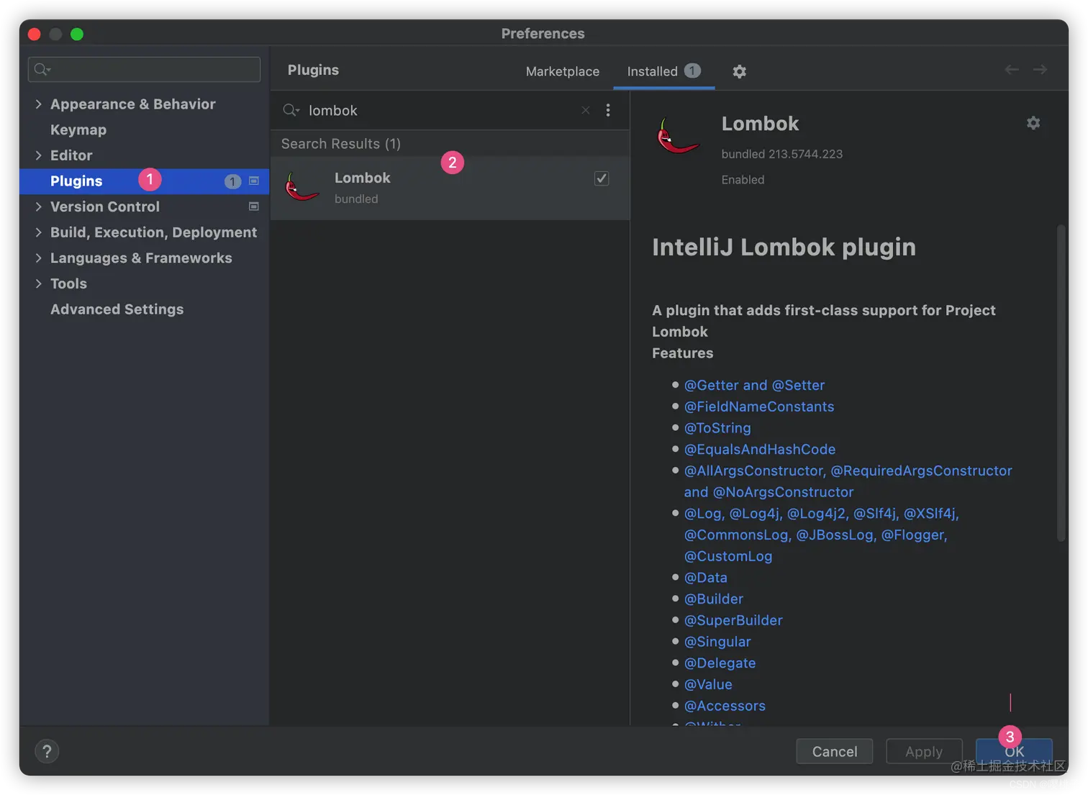Open the @FieldNameConstants link
The image size is (1088, 795).
click(759, 406)
